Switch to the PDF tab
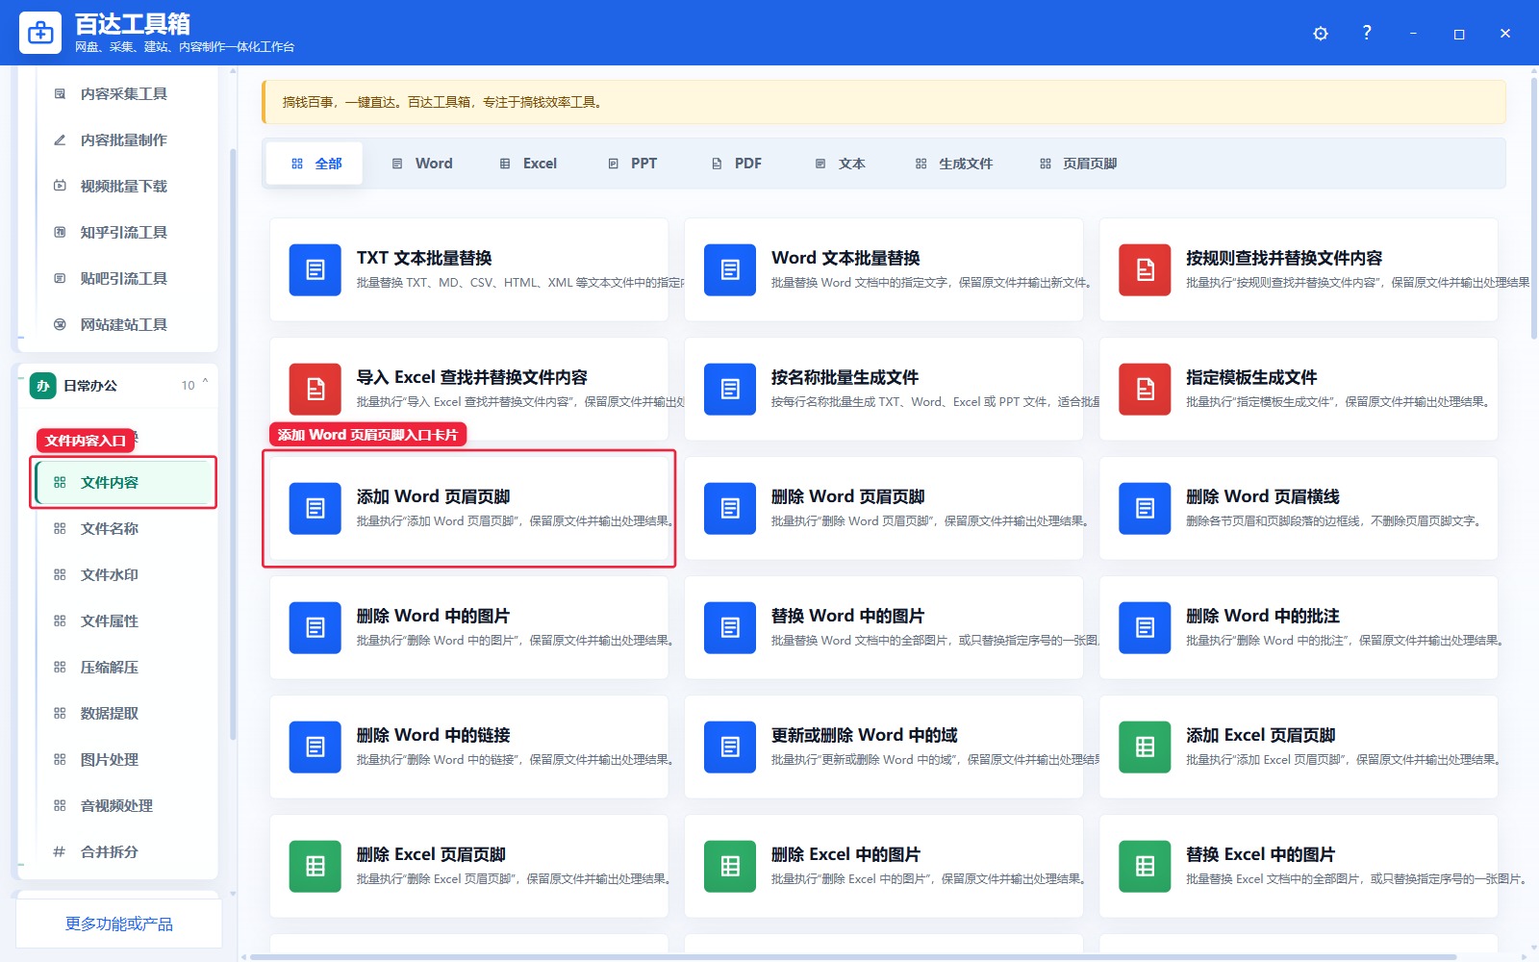1539x962 pixels. [x=737, y=164]
